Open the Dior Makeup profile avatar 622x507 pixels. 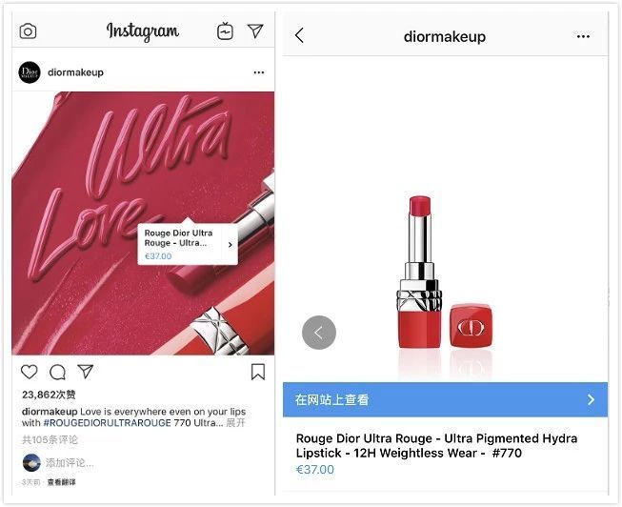point(30,72)
